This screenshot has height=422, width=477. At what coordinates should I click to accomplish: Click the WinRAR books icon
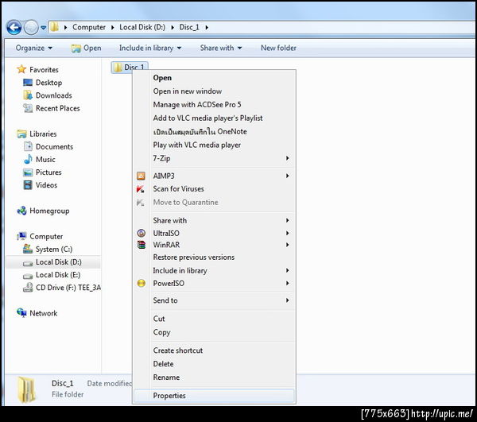click(x=142, y=245)
